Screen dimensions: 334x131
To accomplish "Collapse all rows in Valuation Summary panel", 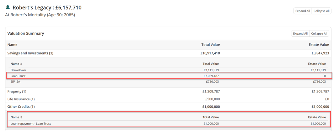I will [x=319, y=34].
